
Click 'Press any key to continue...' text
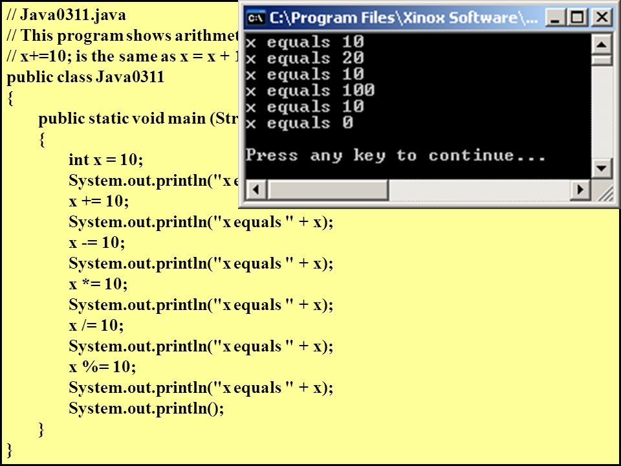pyautogui.click(x=395, y=155)
